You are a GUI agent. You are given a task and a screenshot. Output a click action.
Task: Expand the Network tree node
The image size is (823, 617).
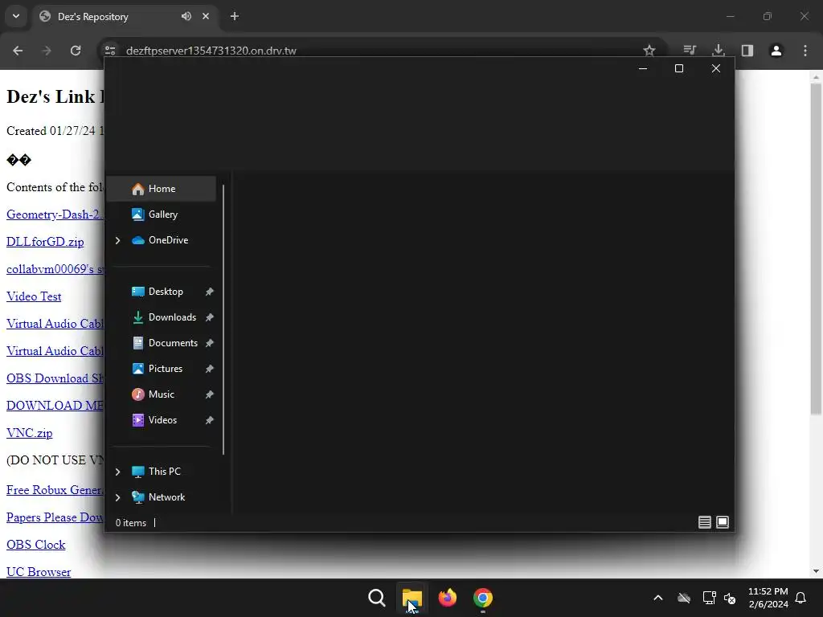pyautogui.click(x=117, y=497)
